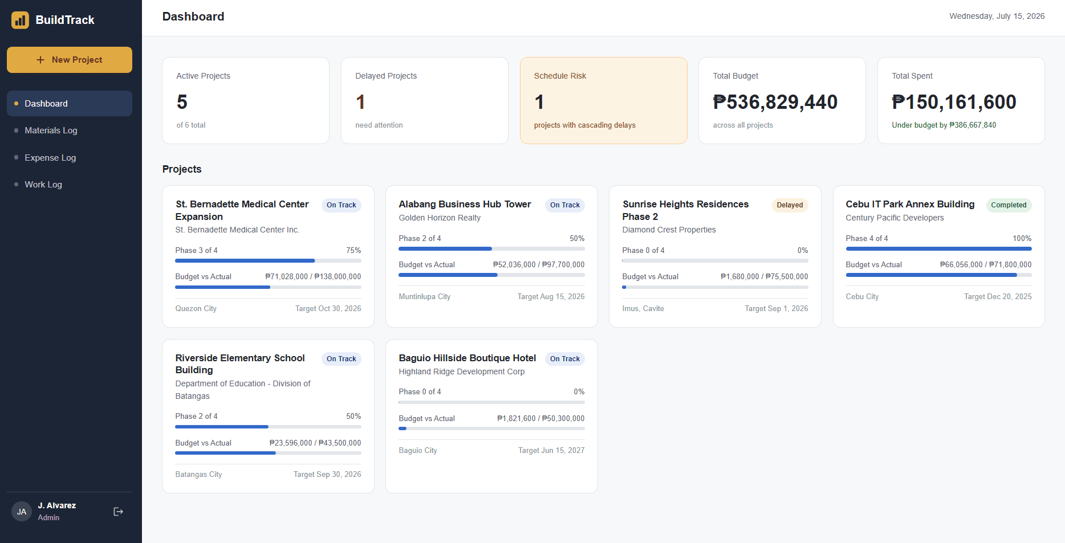Click the logout icon next to J. Alvarez

tap(119, 512)
